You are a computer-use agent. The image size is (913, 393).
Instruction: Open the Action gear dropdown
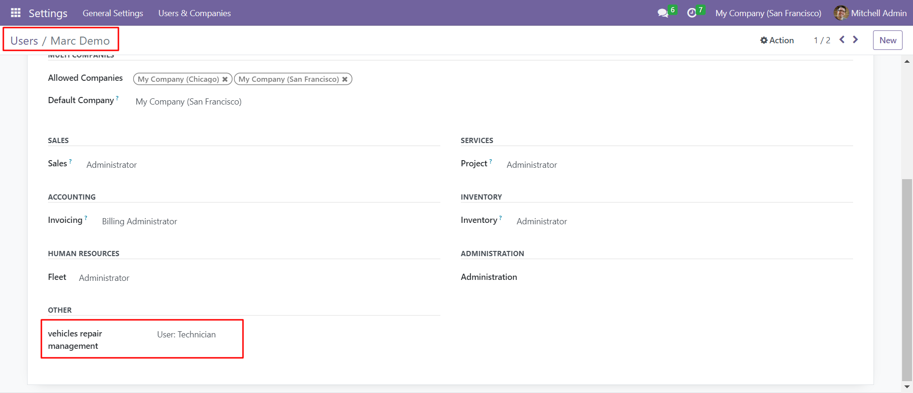coord(777,40)
